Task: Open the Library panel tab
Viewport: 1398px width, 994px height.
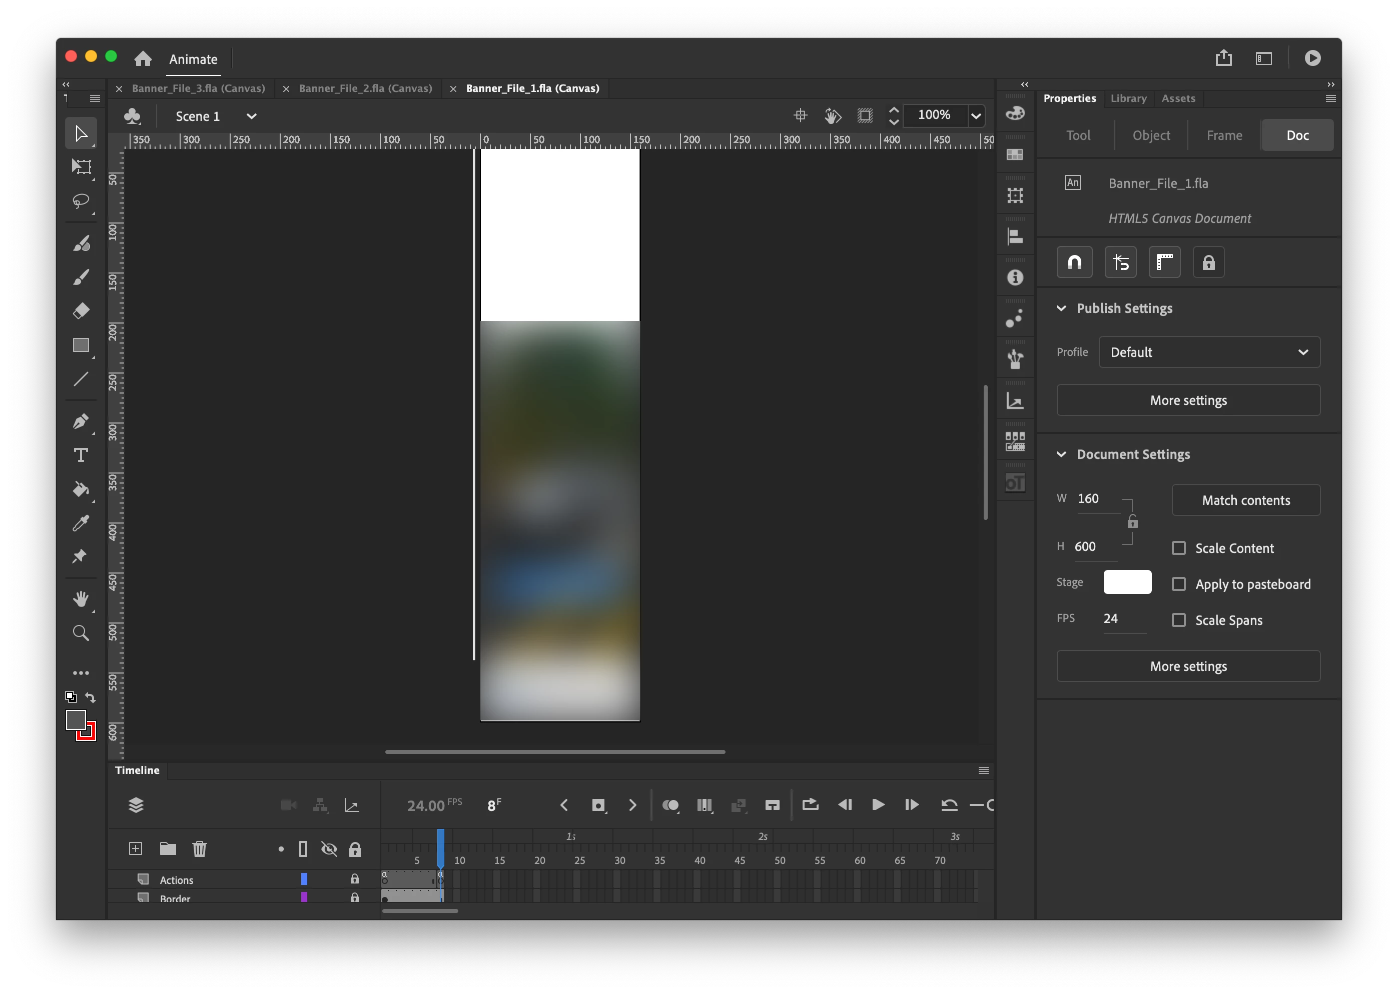Action: (1129, 98)
